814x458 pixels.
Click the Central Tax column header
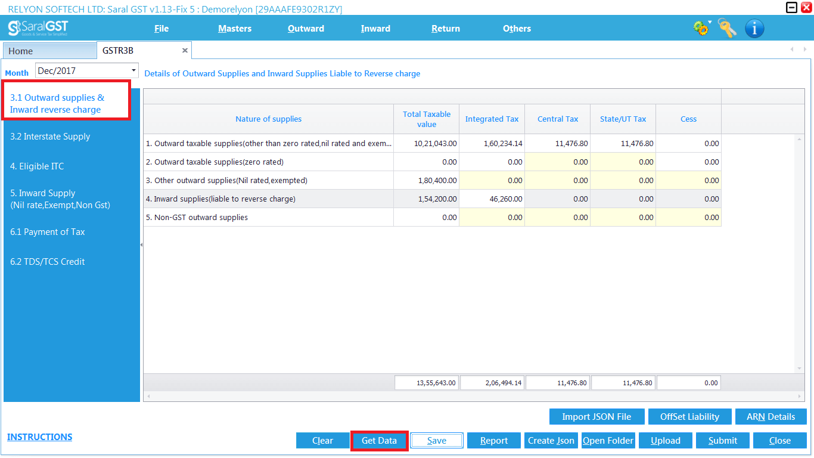[558, 119]
